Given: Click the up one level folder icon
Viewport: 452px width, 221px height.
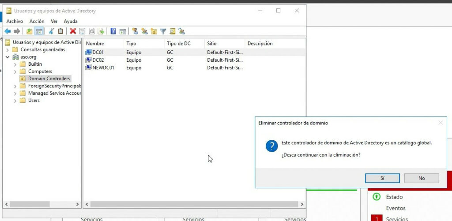Looking at the screenshot, I should coord(29,31).
